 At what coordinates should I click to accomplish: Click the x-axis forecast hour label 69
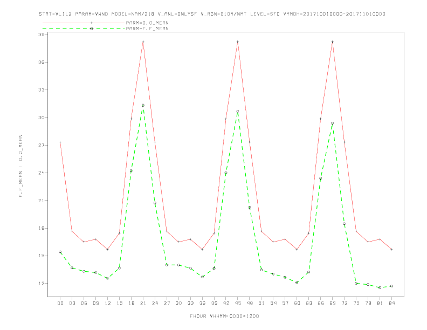[333, 303]
